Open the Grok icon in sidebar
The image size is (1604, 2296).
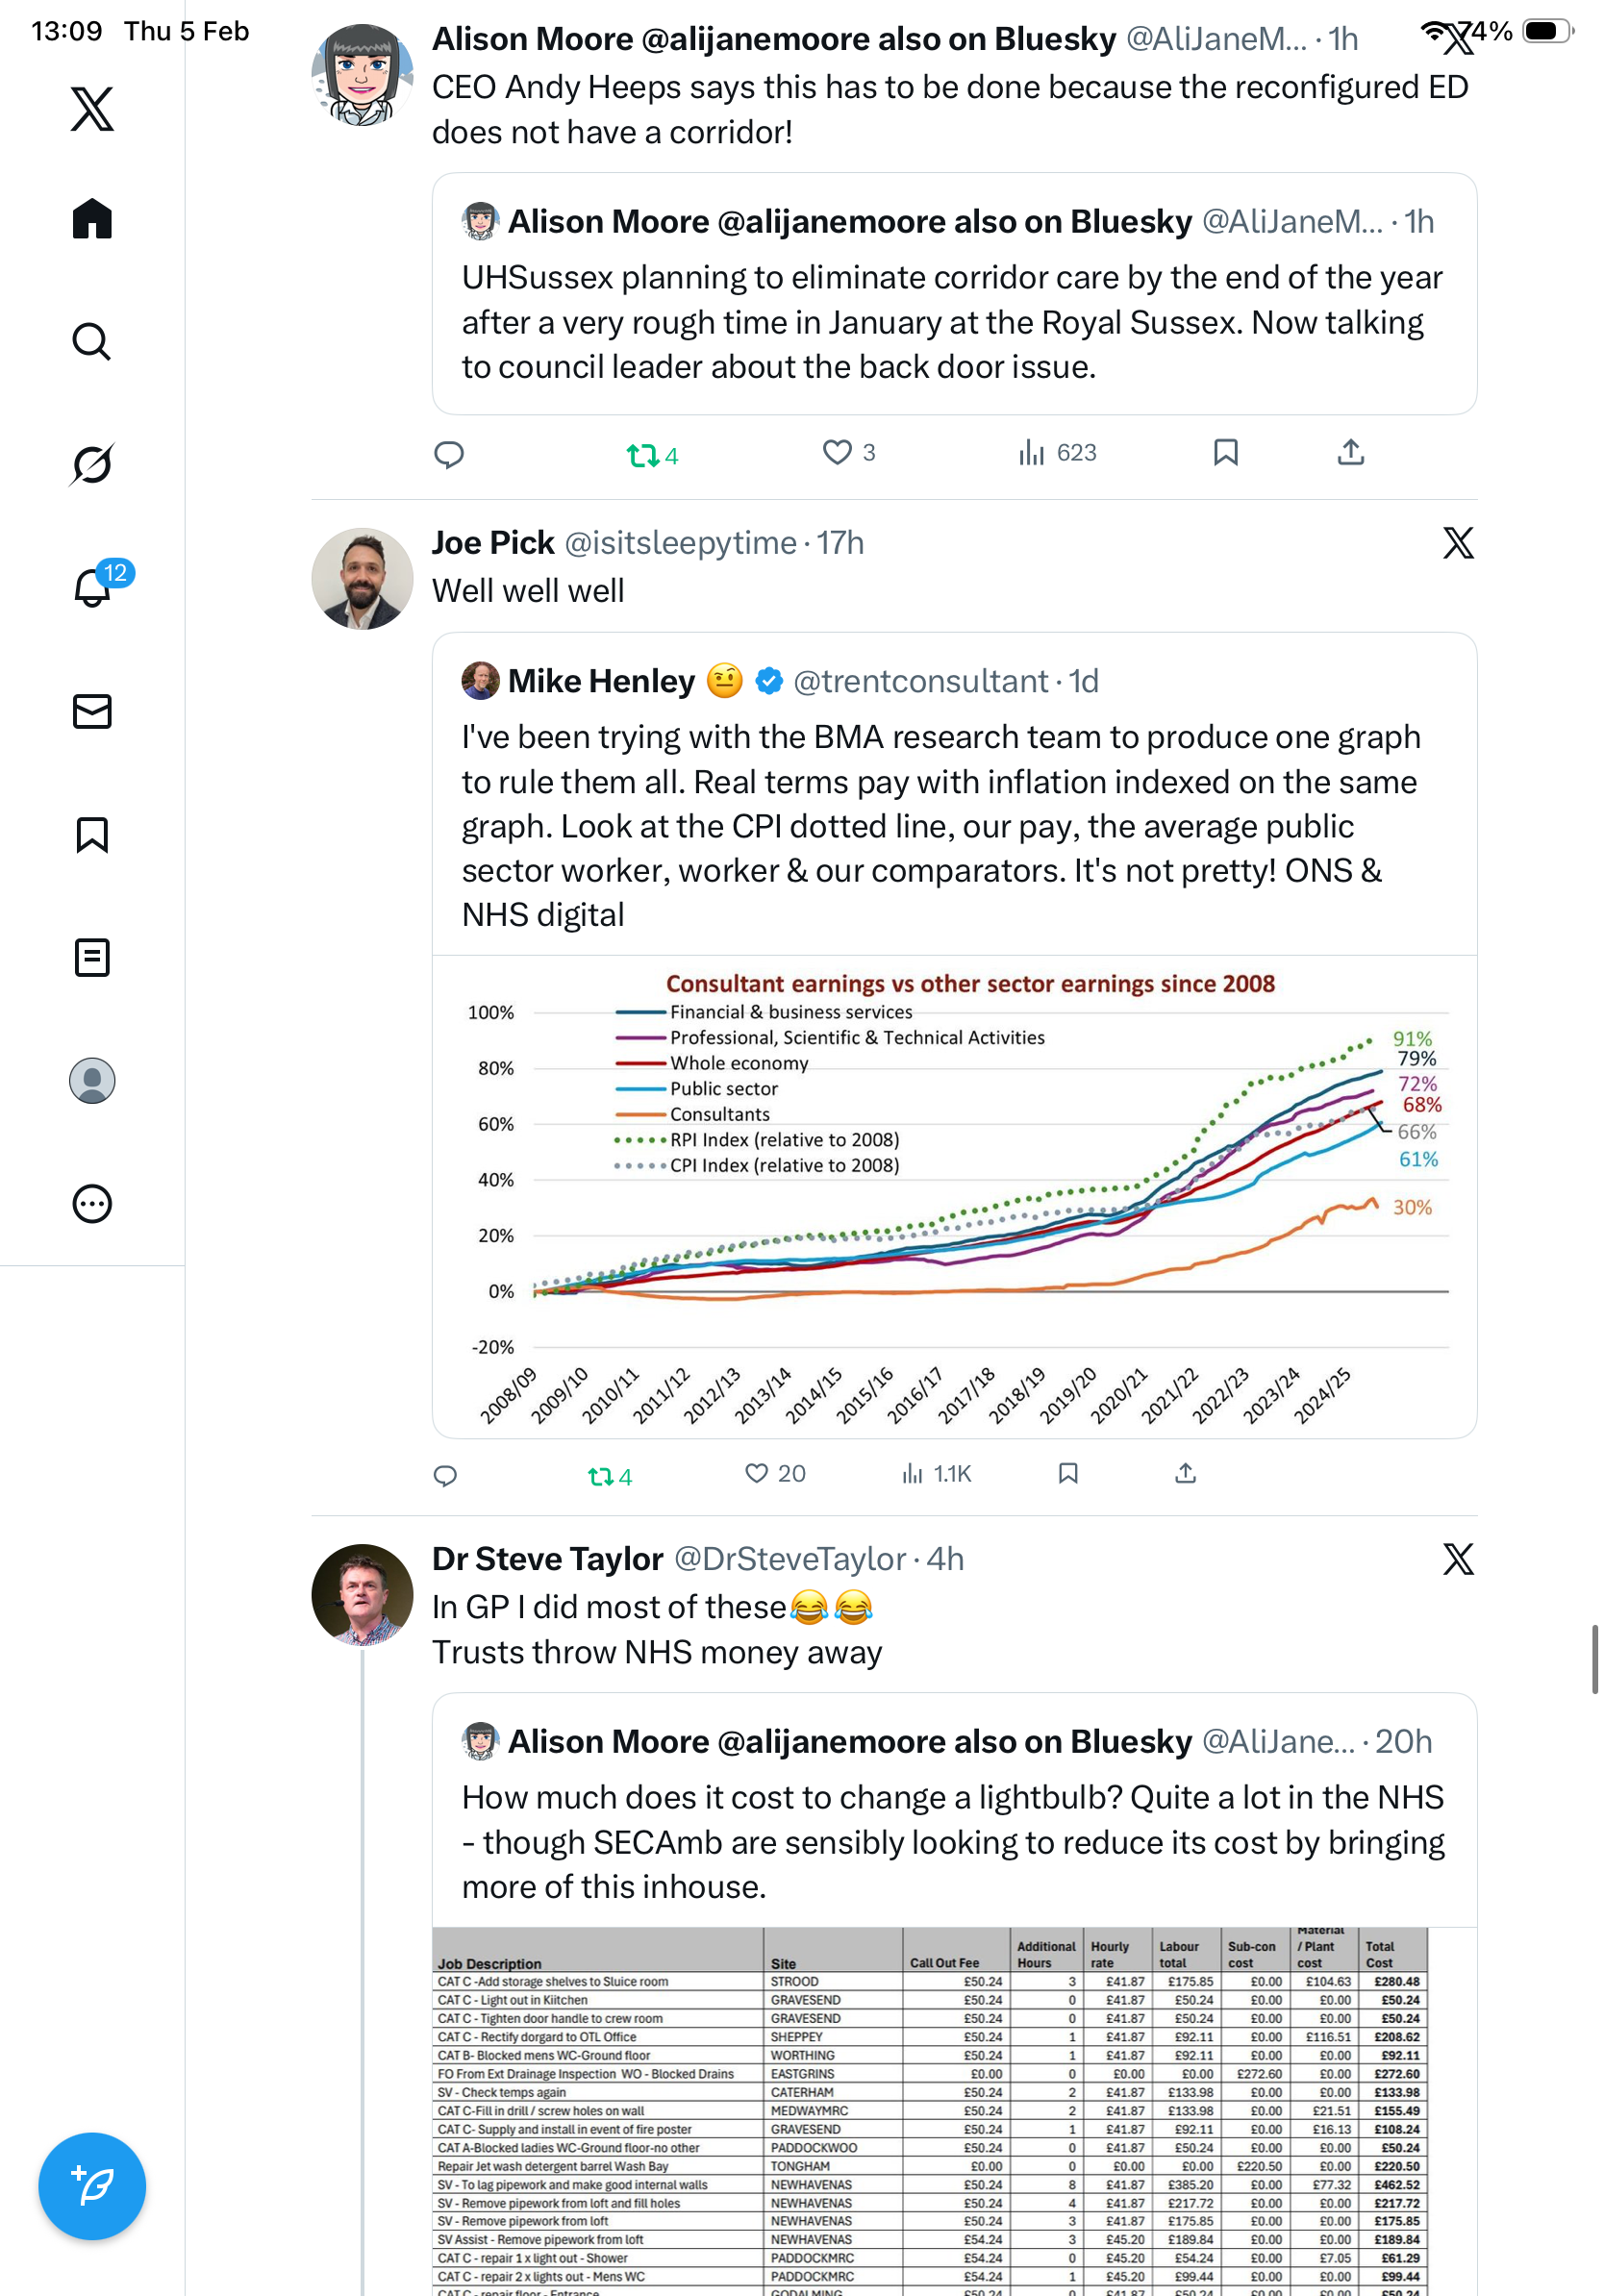(x=92, y=464)
